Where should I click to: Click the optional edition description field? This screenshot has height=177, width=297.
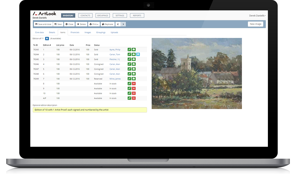[x=90, y=110]
